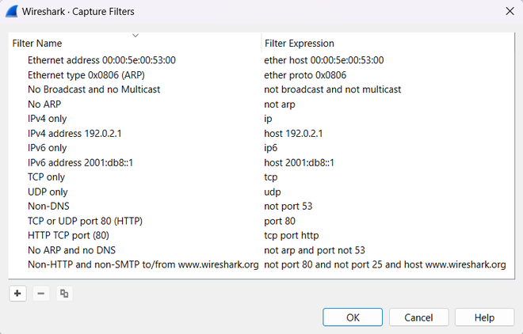Click the Wireshark shark fin icon

point(13,11)
